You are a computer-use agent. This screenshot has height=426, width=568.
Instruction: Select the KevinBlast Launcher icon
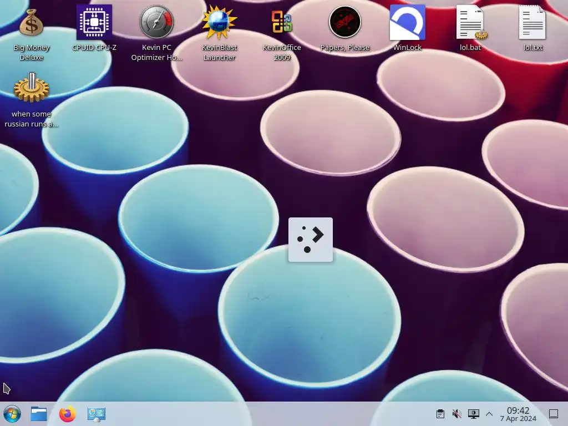click(219, 22)
